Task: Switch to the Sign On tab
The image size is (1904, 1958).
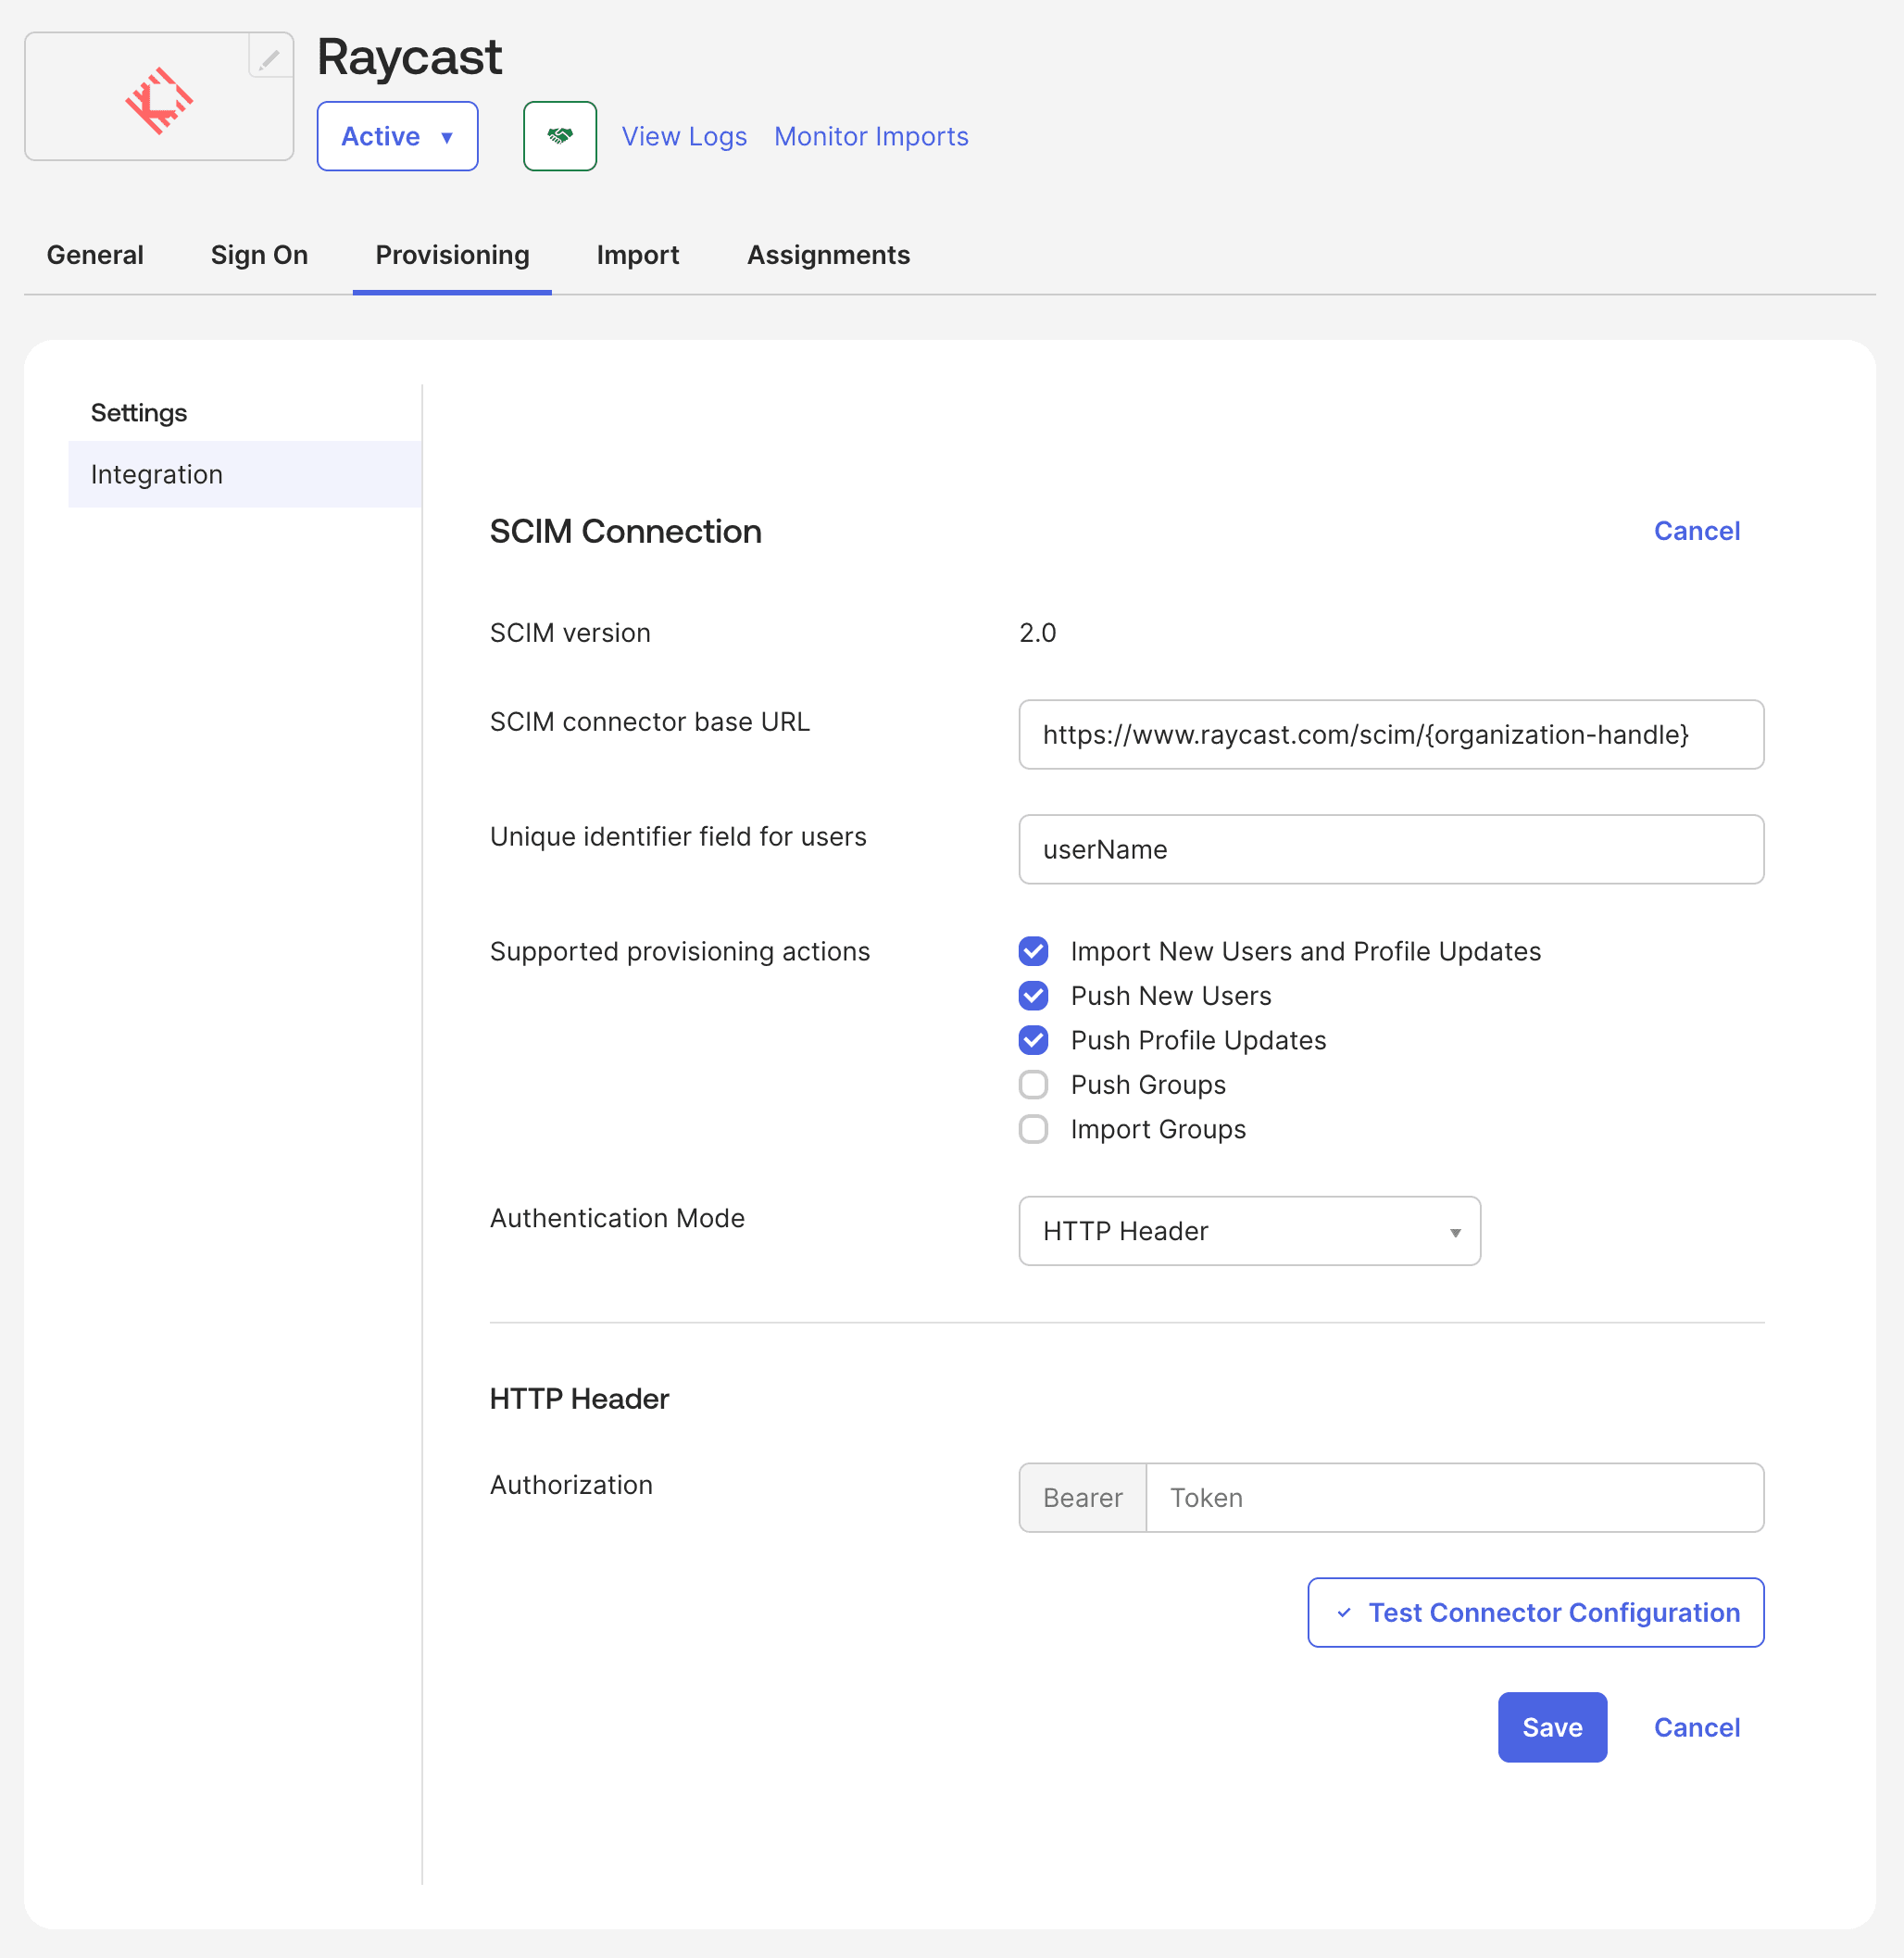Action: click(x=258, y=255)
